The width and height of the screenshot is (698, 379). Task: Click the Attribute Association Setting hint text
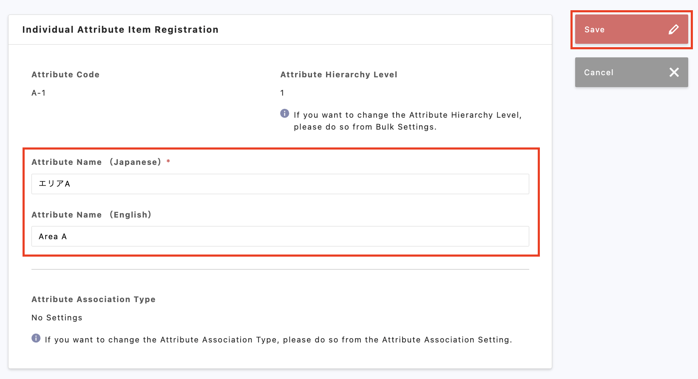tap(278, 339)
